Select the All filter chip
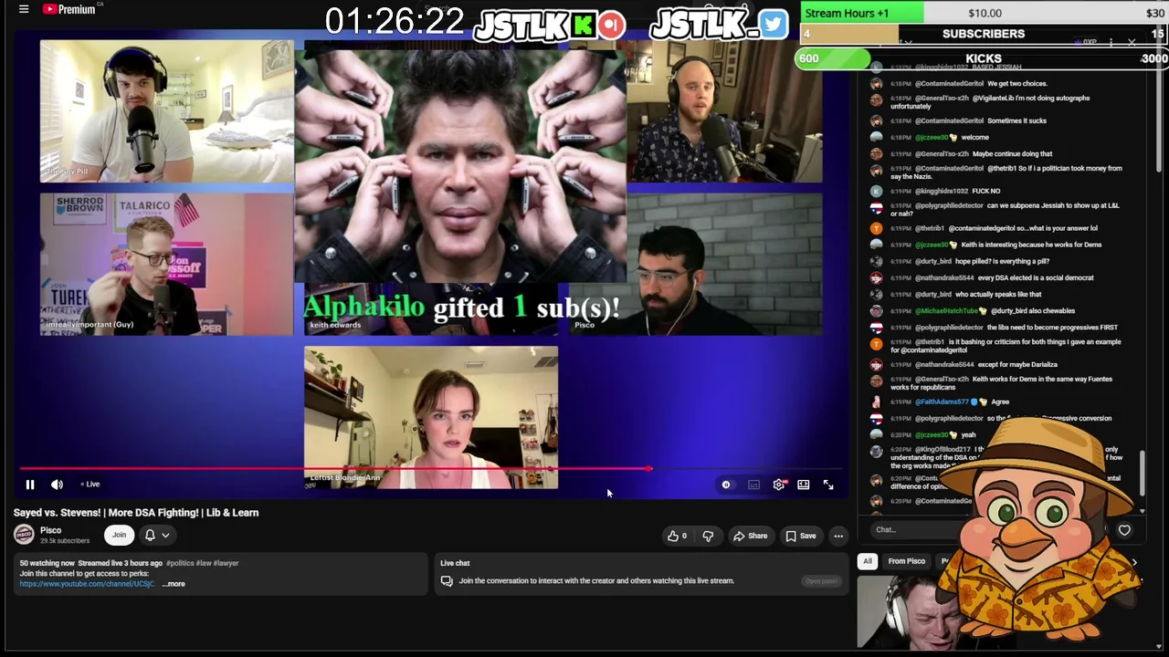This screenshot has height=657, width=1169. pyautogui.click(x=868, y=562)
